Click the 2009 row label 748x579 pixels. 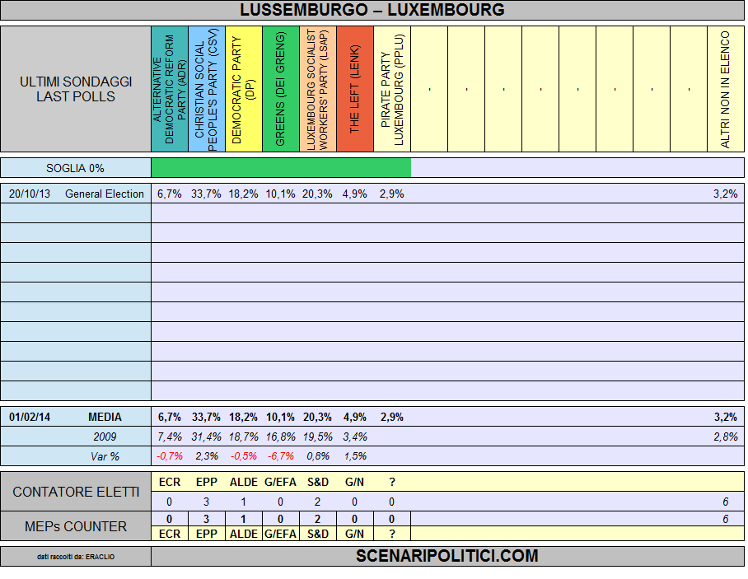point(105,437)
